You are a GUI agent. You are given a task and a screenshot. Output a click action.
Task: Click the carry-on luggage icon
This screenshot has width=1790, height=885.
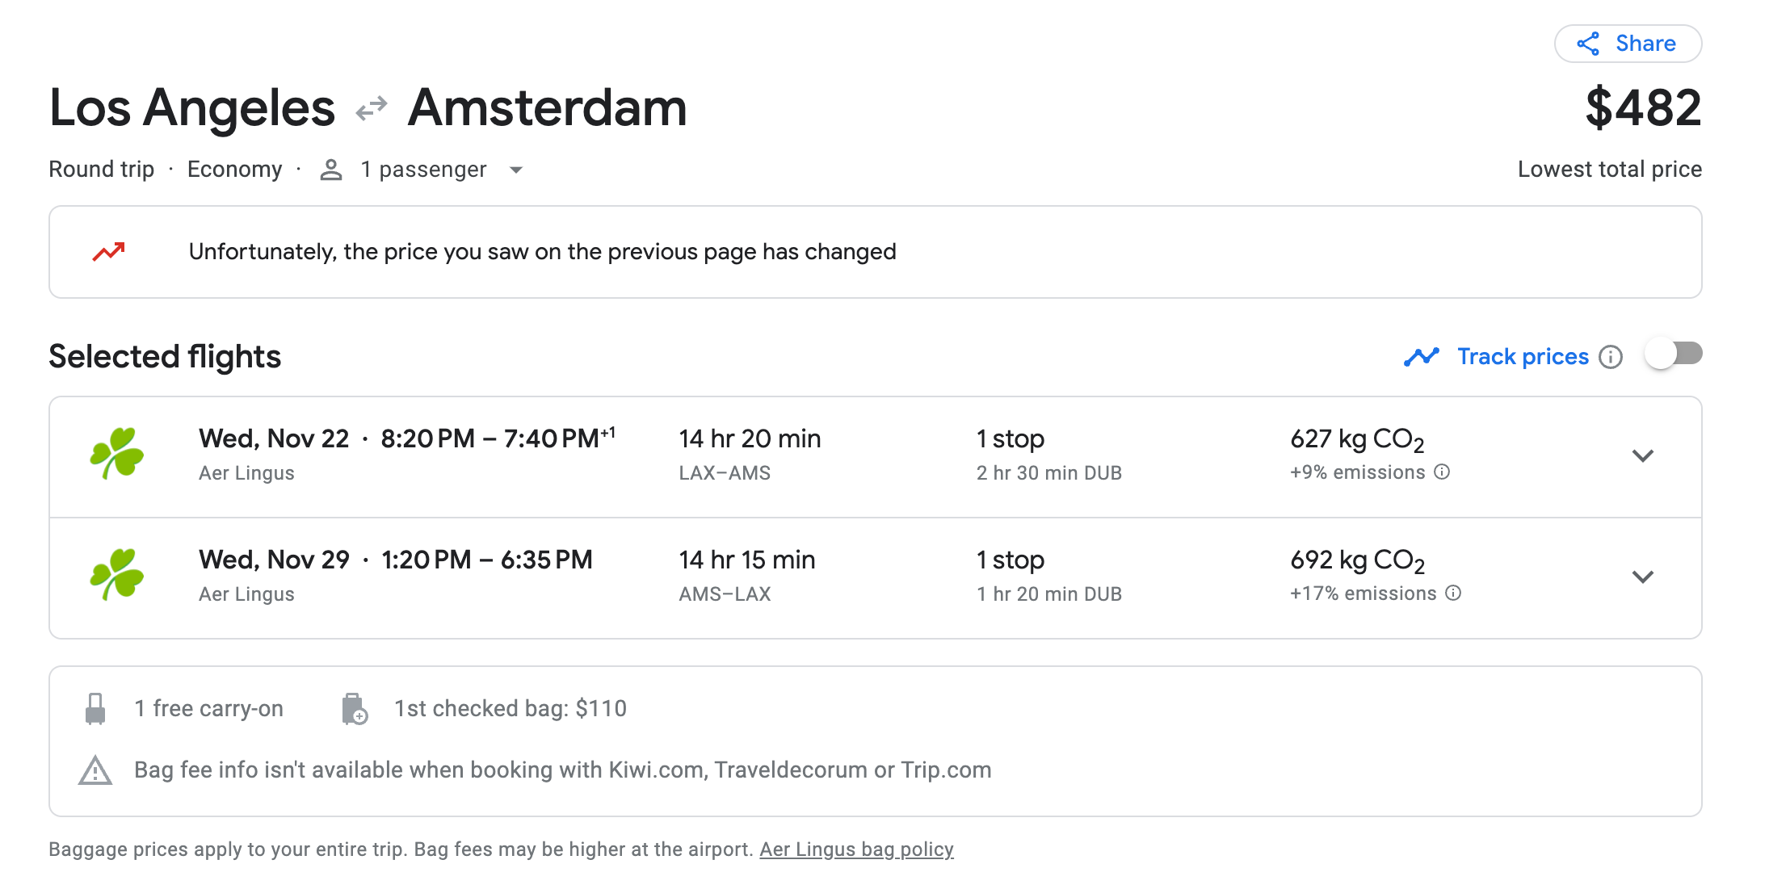coord(95,709)
